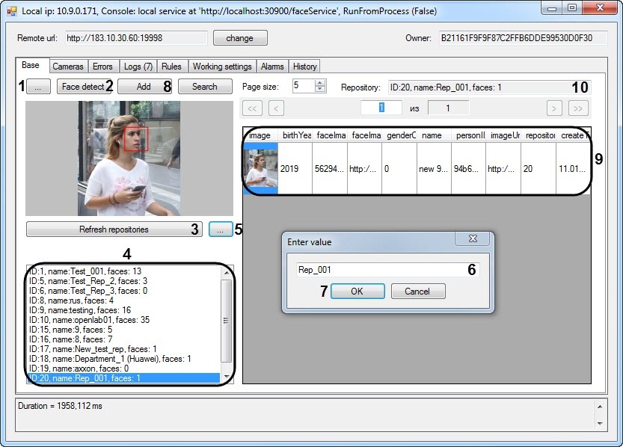623x447 pixels.
Task: Click the current page number field
Action: [381, 108]
